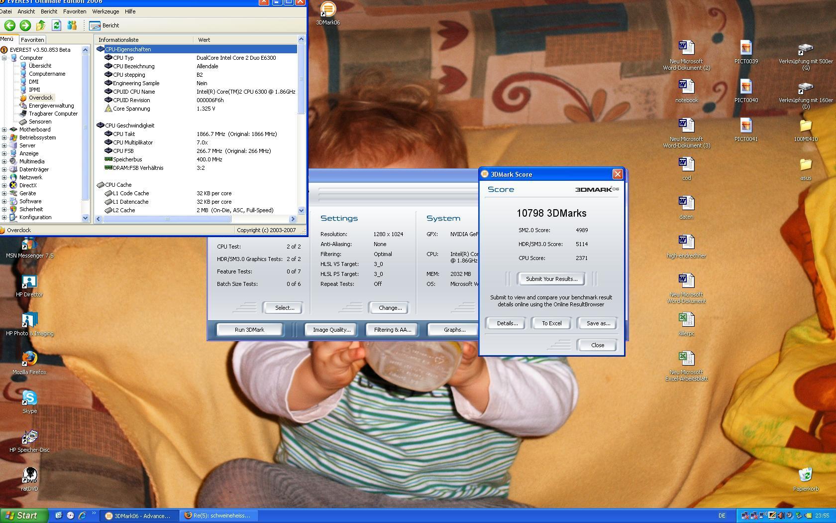
Task: Click the green Forward arrow in EVEREST toolbar
Action: point(25,25)
